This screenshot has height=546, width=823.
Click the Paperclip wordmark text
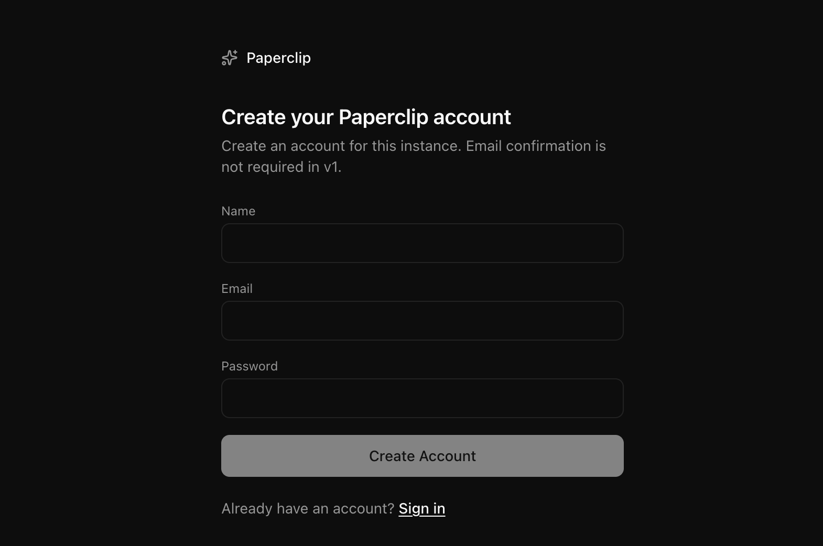click(278, 58)
